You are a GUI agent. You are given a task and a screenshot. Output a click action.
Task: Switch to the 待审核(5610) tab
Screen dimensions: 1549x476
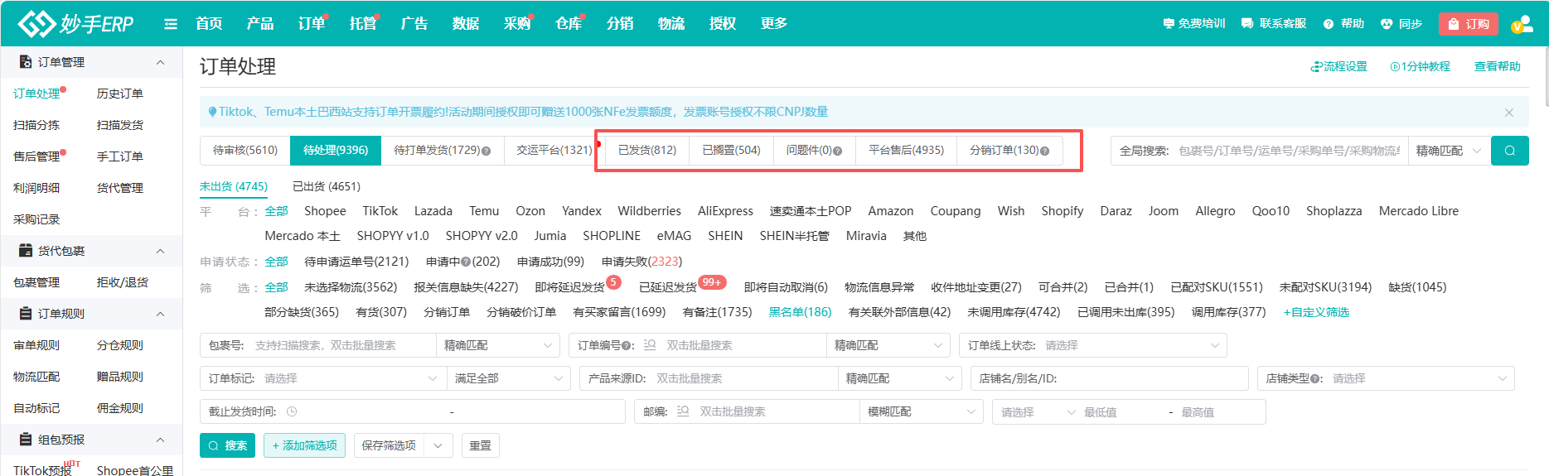point(245,151)
